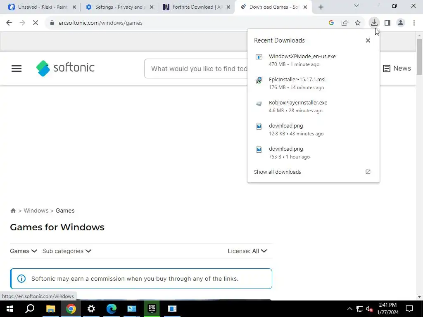This screenshot has height=317, width=423.
Task: Click the Softonic search field
Action: tap(196, 69)
